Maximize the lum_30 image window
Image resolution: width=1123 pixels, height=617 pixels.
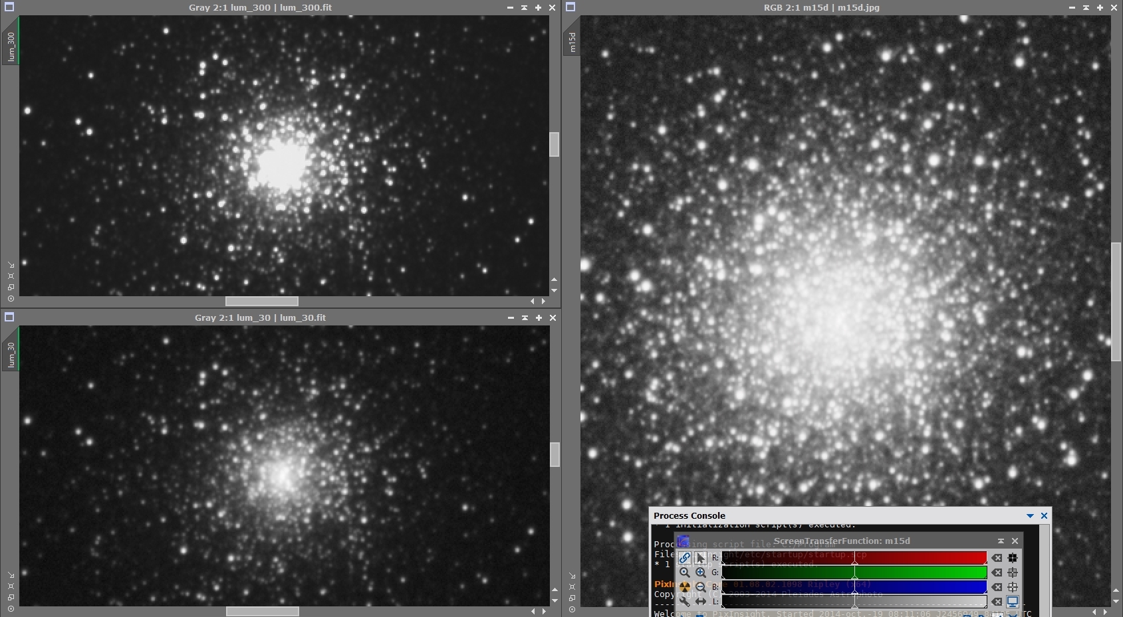(539, 317)
